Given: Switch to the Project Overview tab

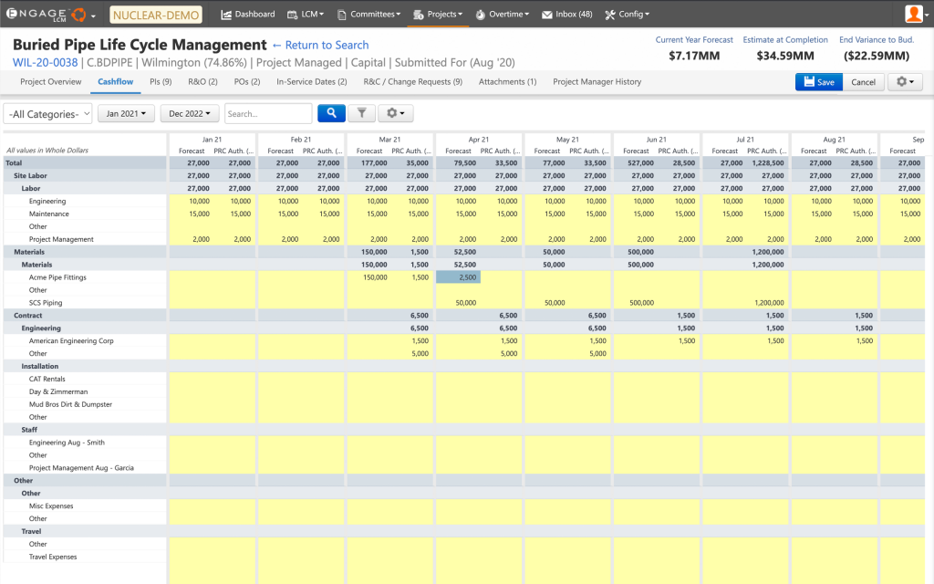Looking at the screenshot, I should (51, 82).
